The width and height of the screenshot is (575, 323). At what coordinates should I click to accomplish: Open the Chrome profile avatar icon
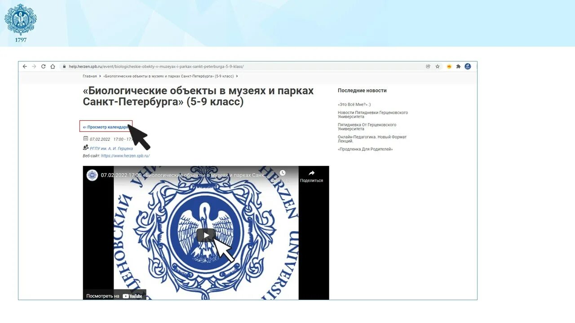[468, 66]
